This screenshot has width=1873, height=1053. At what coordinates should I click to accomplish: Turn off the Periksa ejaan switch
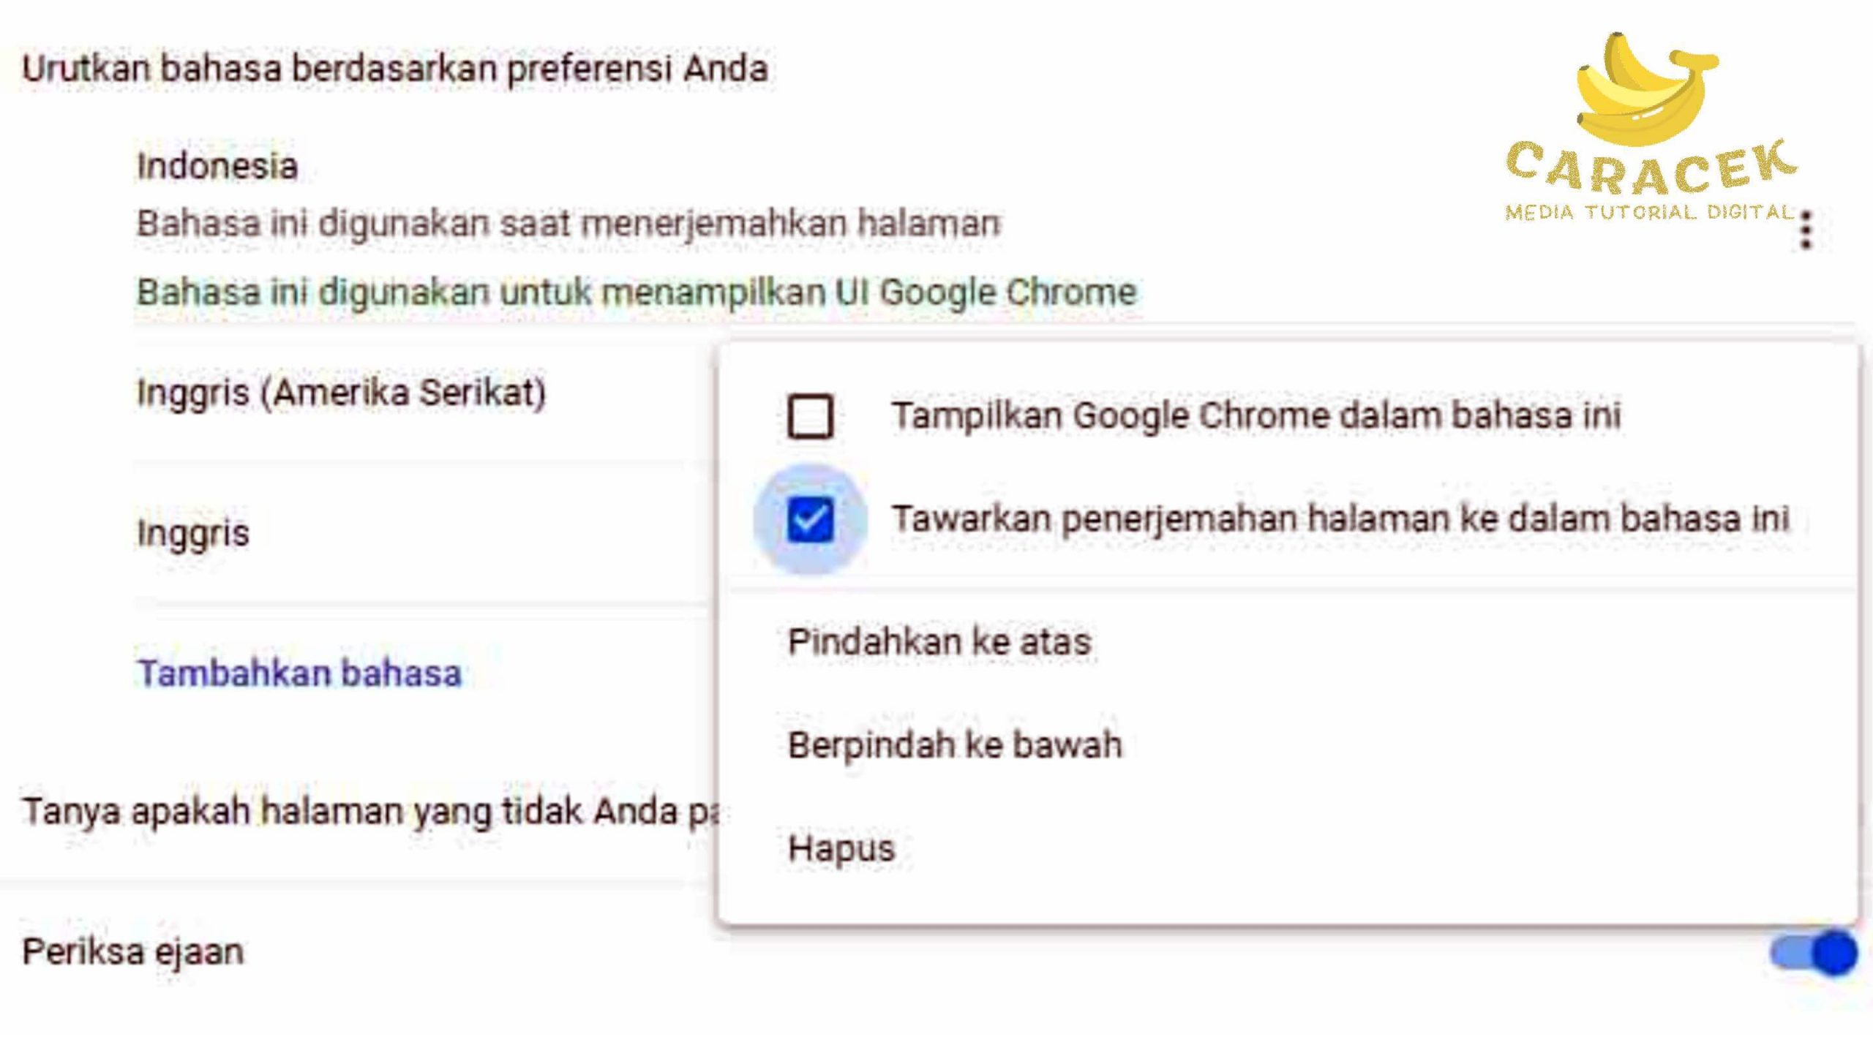point(1813,952)
